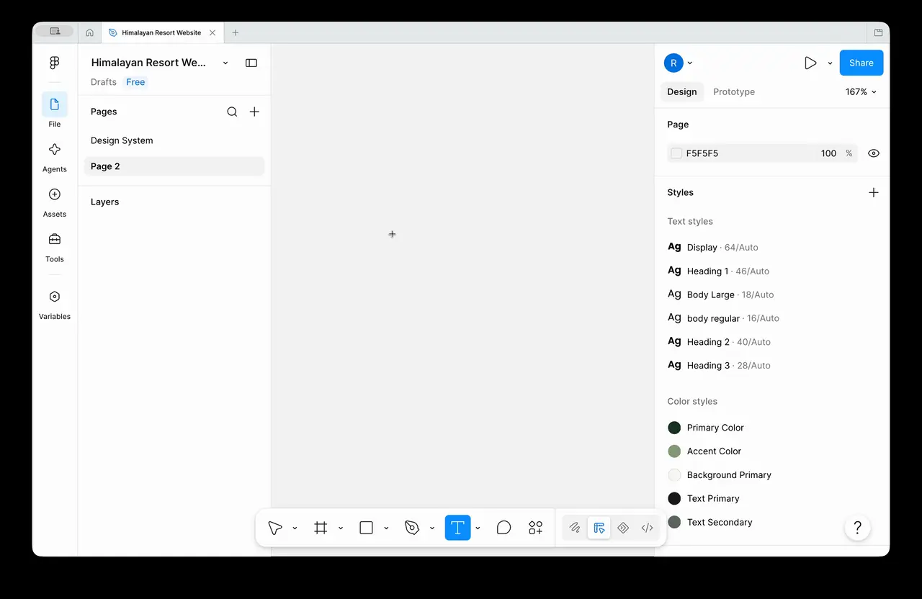
Task: Click the Primary Color swatch
Action: (x=674, y=428)
